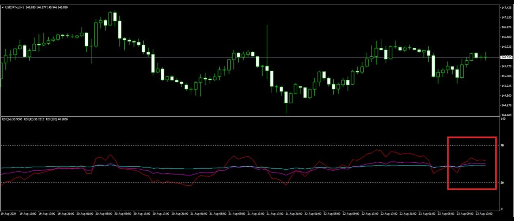Click the RSI(120) 48.1820 indicator label
Screen dimensions: 514x221
click(57, 120)
